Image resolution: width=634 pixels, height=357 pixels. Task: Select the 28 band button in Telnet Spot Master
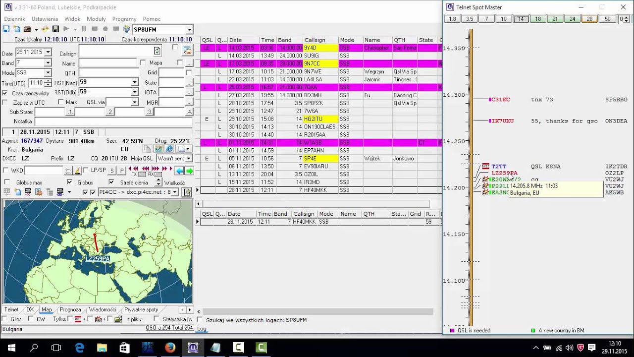(x=589, y=19)
